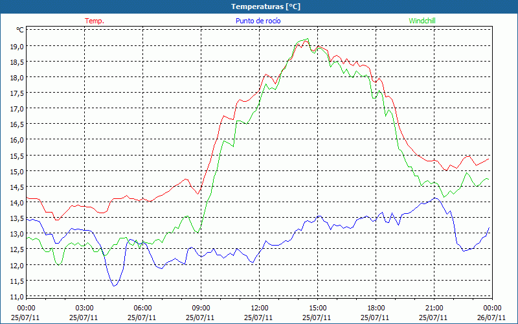Click the 25/07/11 date under 12:00
Screen dimensions: 518x324
tap(258, 318)
